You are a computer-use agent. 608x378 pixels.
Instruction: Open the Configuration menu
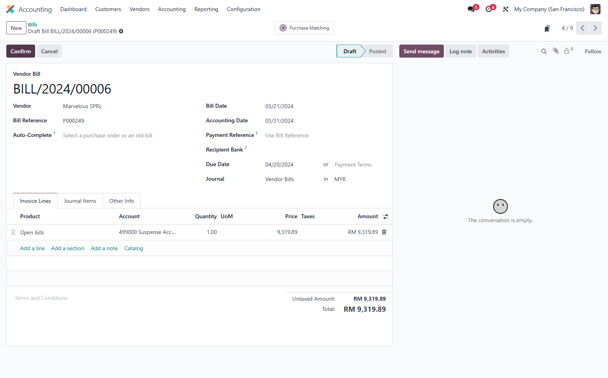243,9
